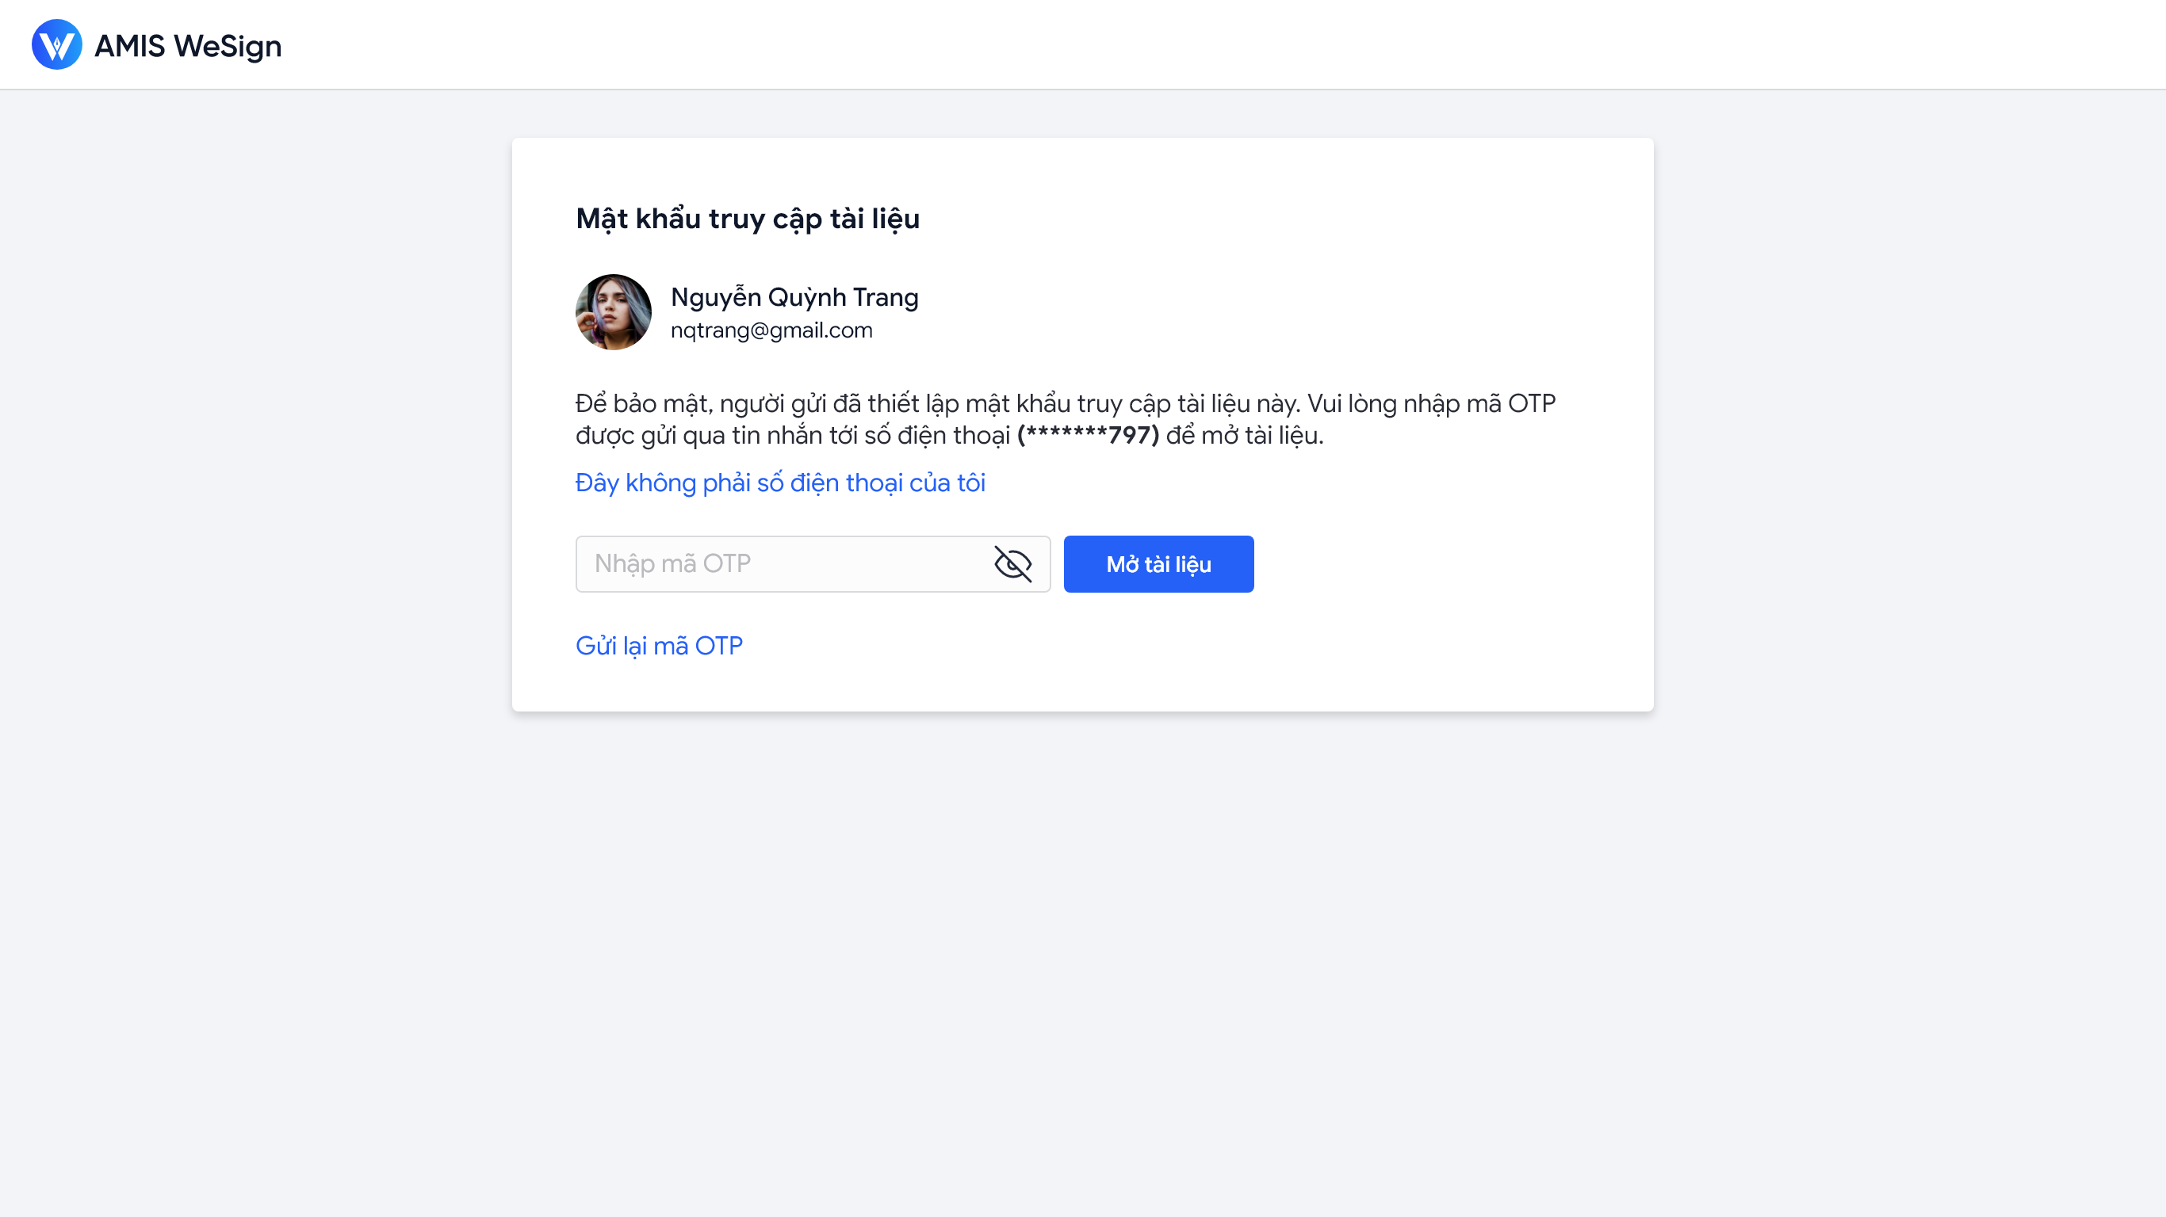Select the name Nguyễn Quỳnh Trang
Screen dimensions: 2166x1217
794,298
